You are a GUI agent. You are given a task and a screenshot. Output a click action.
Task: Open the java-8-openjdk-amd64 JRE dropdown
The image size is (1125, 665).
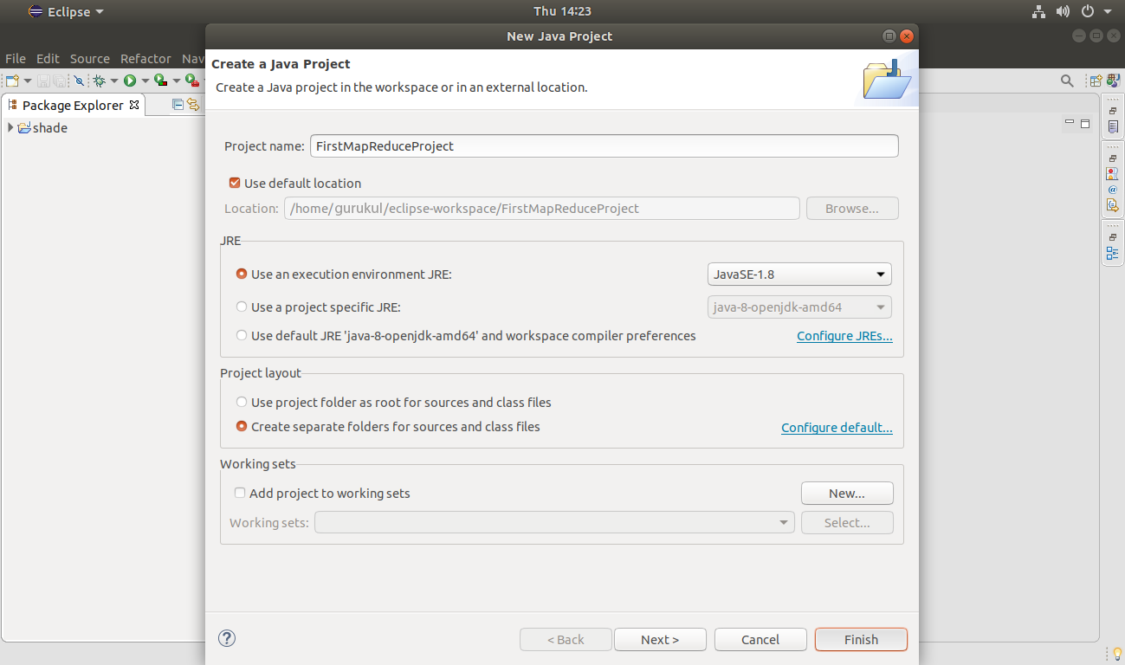[799, 307]
